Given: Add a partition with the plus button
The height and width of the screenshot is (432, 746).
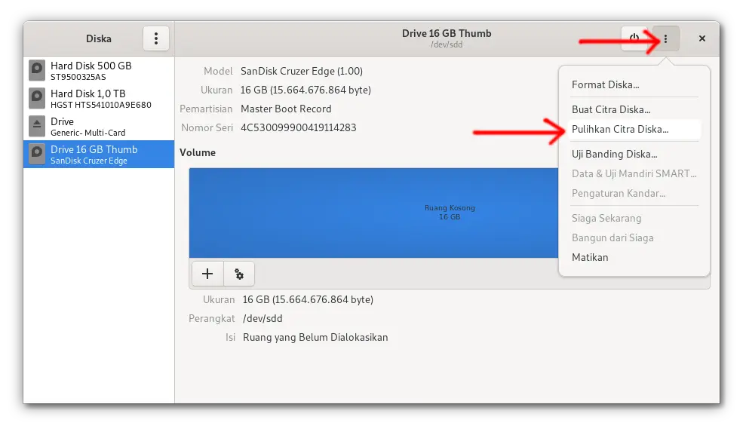Looking at the screenshot, I should coord(207,274).
